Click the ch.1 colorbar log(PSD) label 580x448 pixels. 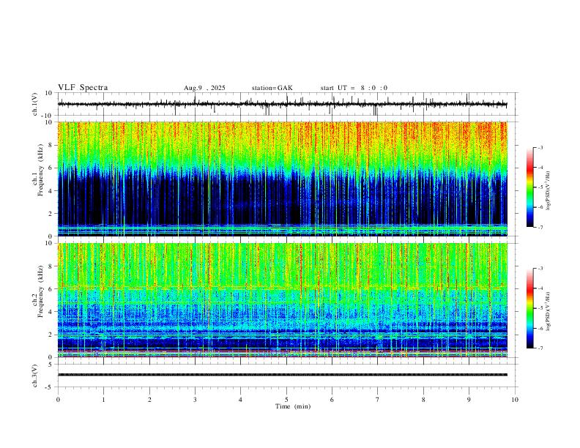pyautogui.click(x=549, y=190)
